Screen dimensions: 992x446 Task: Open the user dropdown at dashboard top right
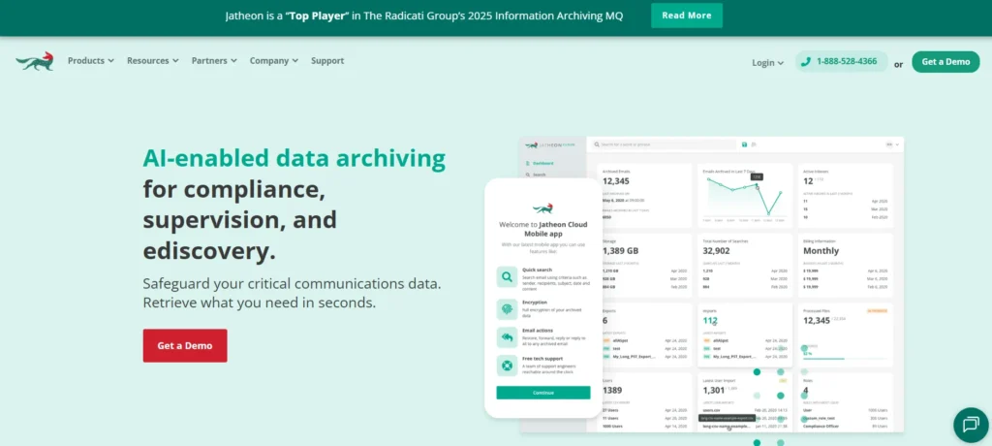892,144
